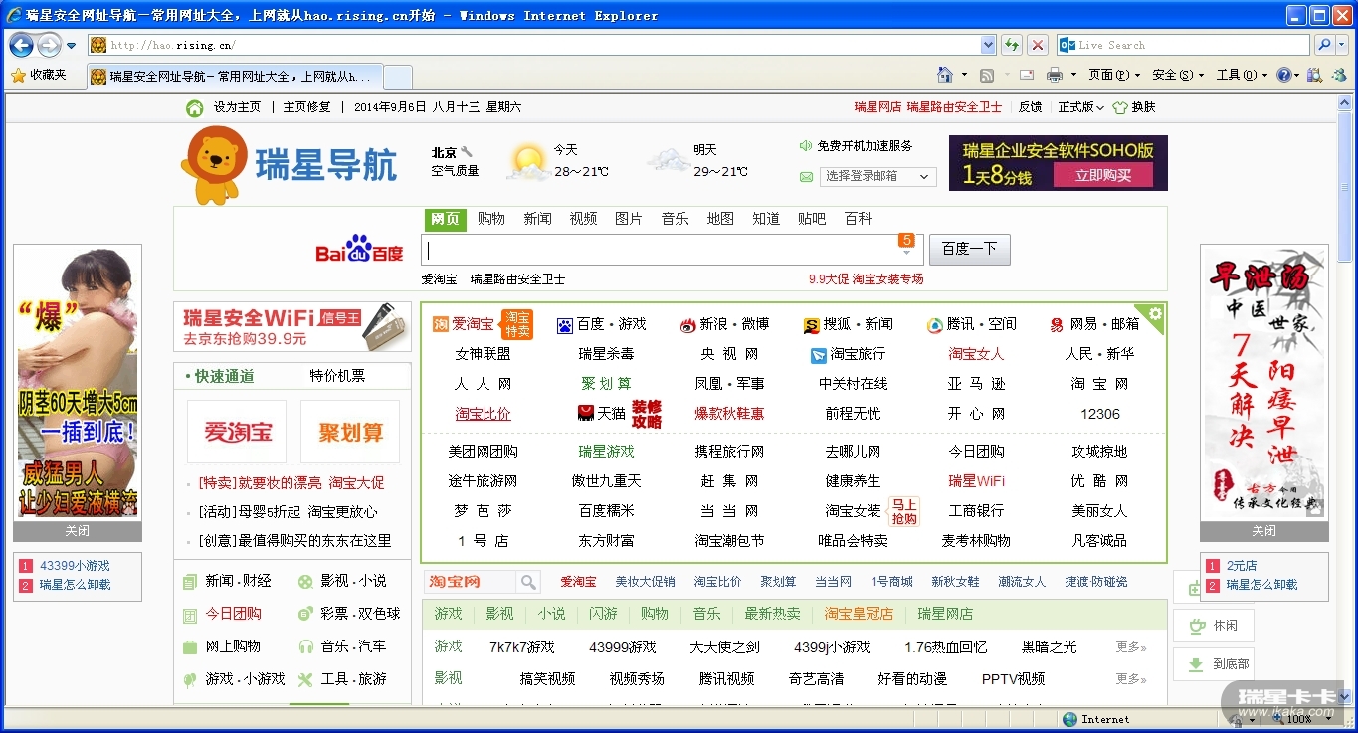Click the settings gear in site grid corner

[x=1155, y=314]
